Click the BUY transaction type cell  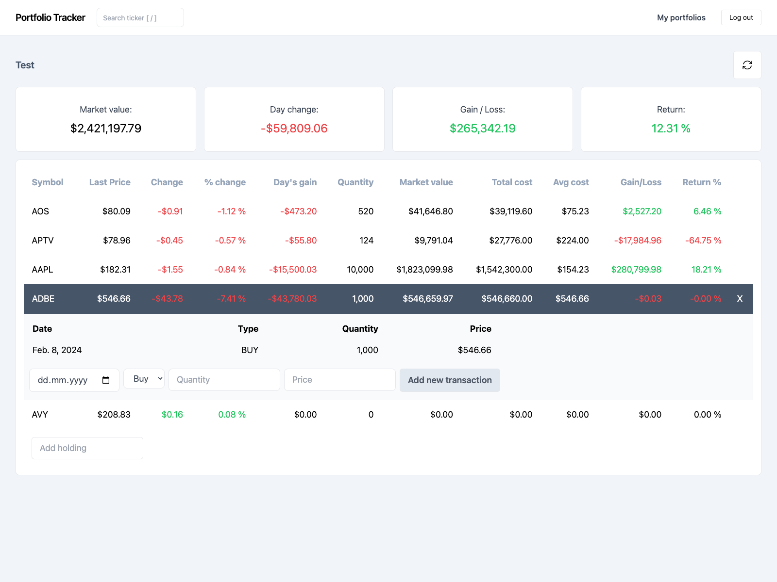click(250, 350)
